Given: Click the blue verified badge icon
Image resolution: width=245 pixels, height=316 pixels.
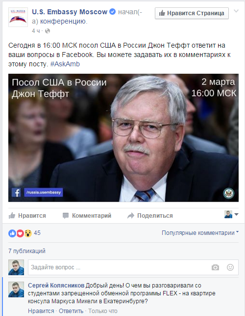Looking at the screenshot, I should click(x=112, y=12).
